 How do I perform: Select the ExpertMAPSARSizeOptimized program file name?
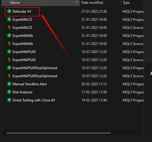coord(35,68)
